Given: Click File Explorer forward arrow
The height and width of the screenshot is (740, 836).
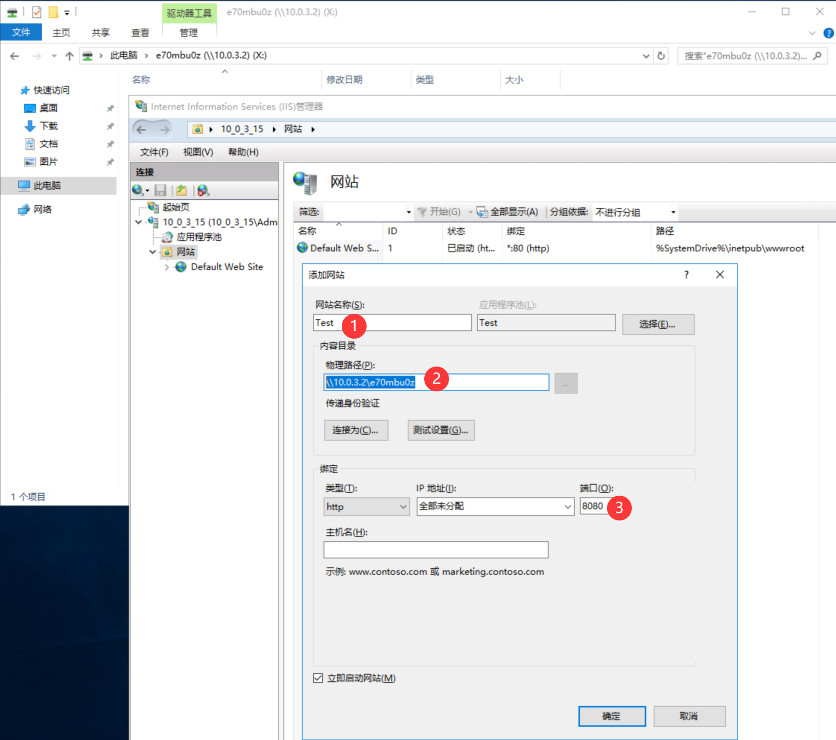Looking at the screenshot, I should [36, 56].
